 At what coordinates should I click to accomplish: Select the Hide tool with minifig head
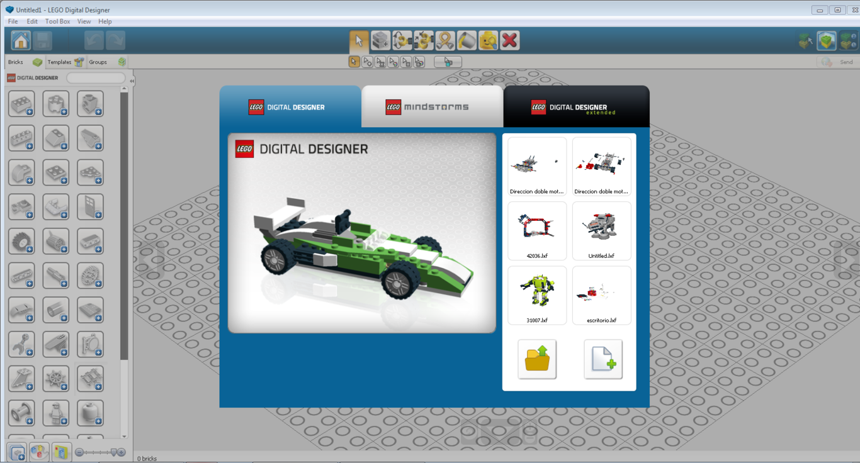click(x=489, y=40)
